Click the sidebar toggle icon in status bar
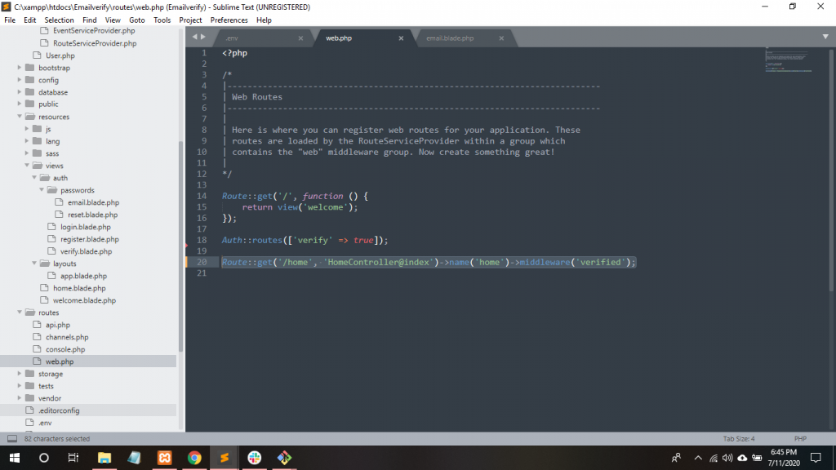 point(12,439)
